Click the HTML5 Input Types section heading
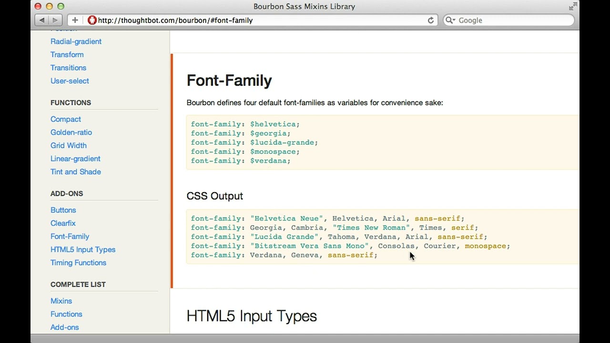The image size is (610, 343). coord(252,316)
